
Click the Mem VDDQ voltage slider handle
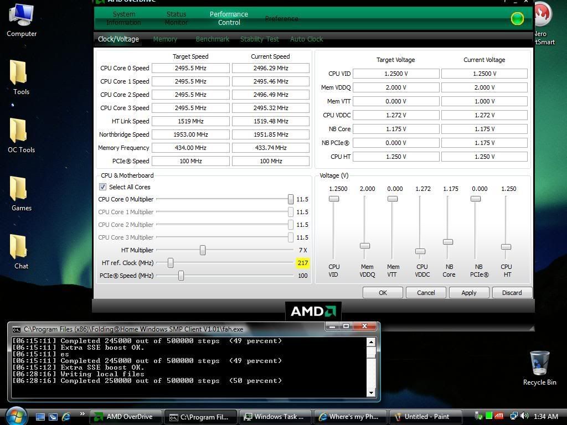point(365,246)
